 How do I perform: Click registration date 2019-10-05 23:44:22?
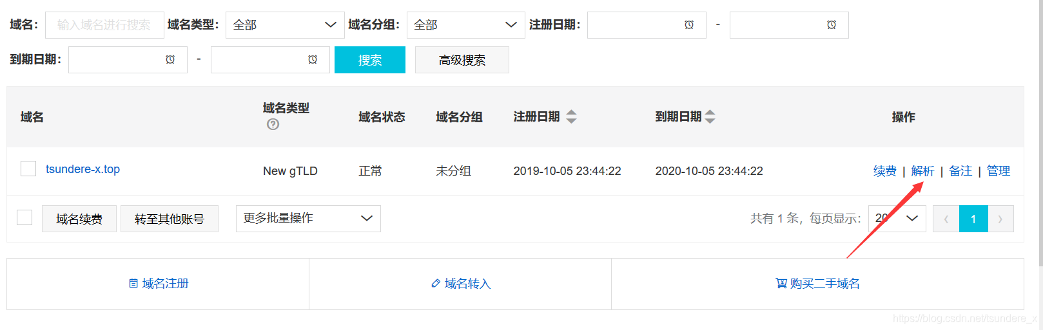pyautogui.click(x=567, y=171)
